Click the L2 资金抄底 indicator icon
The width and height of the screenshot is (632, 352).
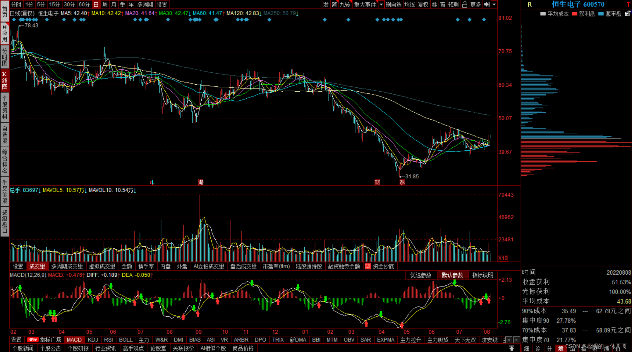[x=367, y=266]
